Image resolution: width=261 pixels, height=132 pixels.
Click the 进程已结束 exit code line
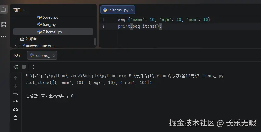coord(49,96)
